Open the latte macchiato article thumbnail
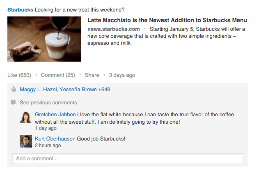The height and width of the screenshot is (173, 261). [44, 39]
